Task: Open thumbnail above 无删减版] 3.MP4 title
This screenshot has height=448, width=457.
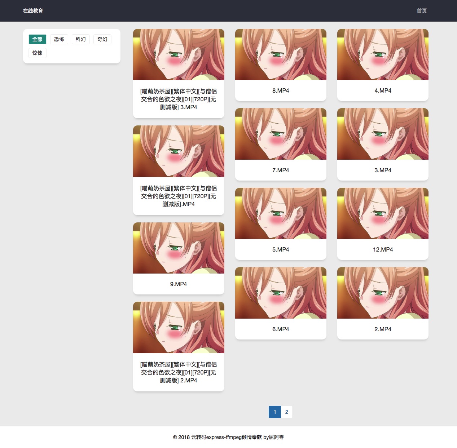Action: point(179,54)
